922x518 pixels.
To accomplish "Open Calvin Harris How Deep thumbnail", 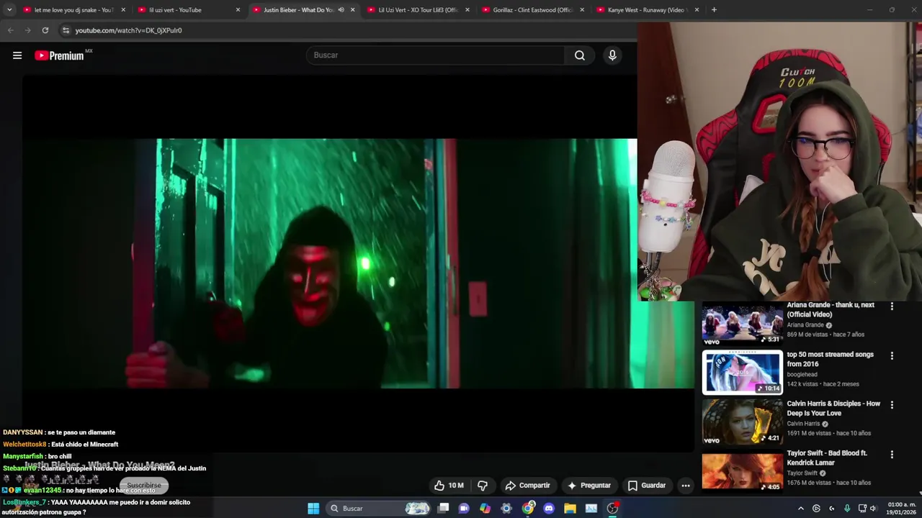I will pyautogui.click(x=743, y=422).
